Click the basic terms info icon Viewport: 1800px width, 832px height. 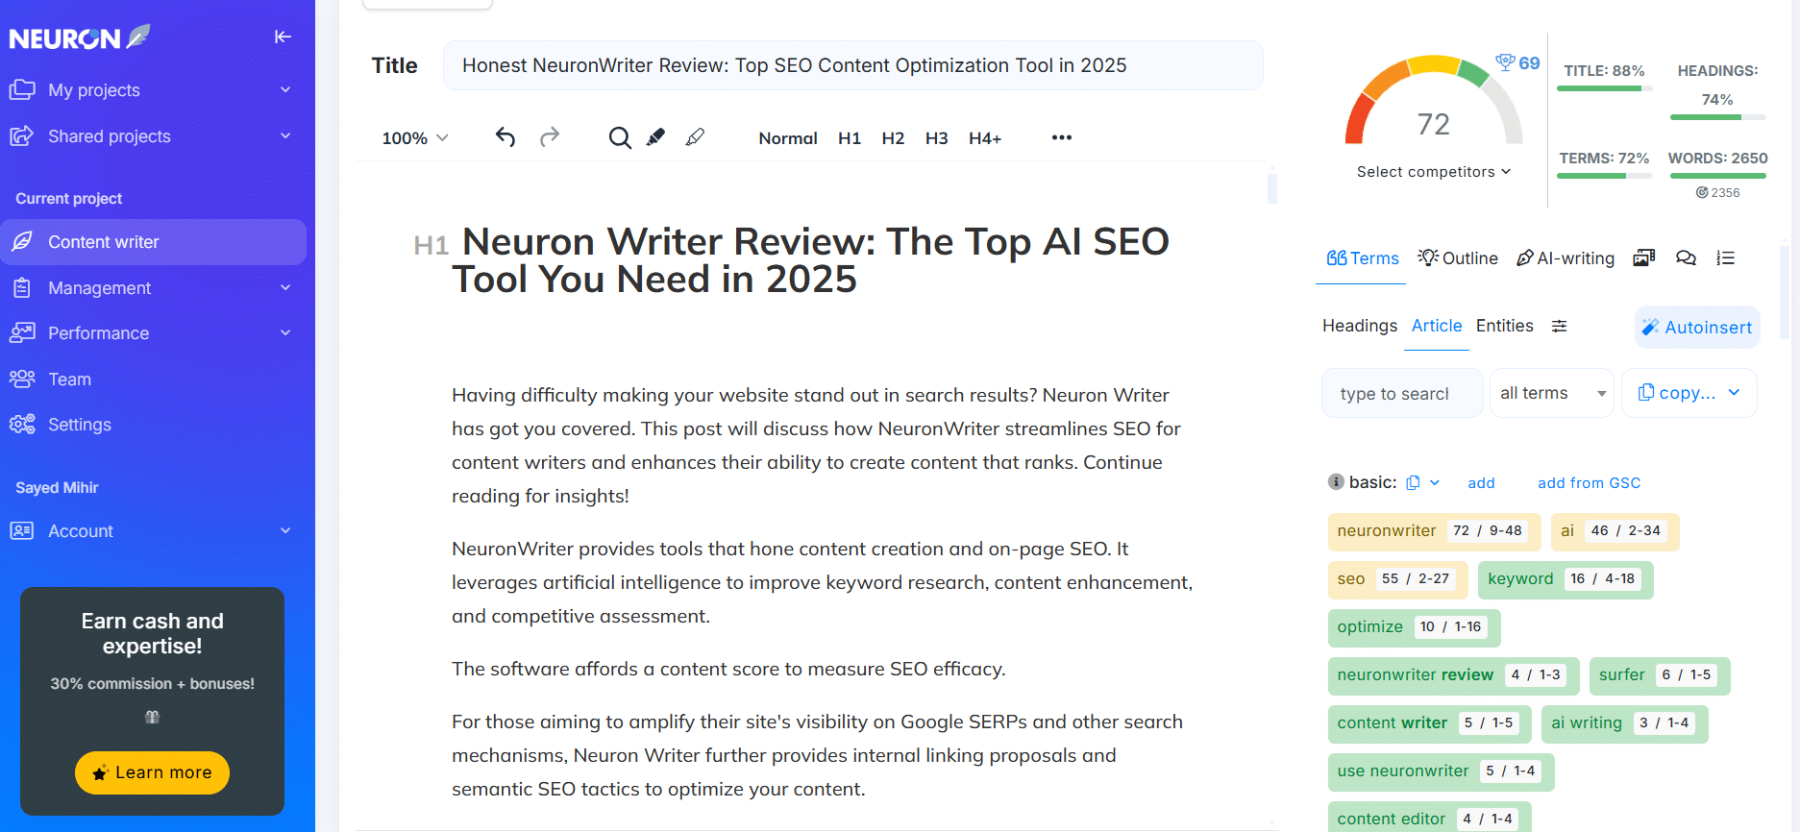[1336, 481]
